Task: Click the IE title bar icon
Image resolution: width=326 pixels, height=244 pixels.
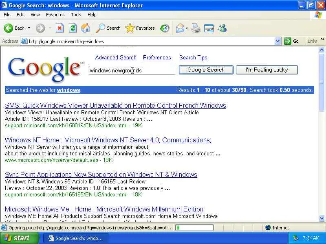Action: [4, 5]
